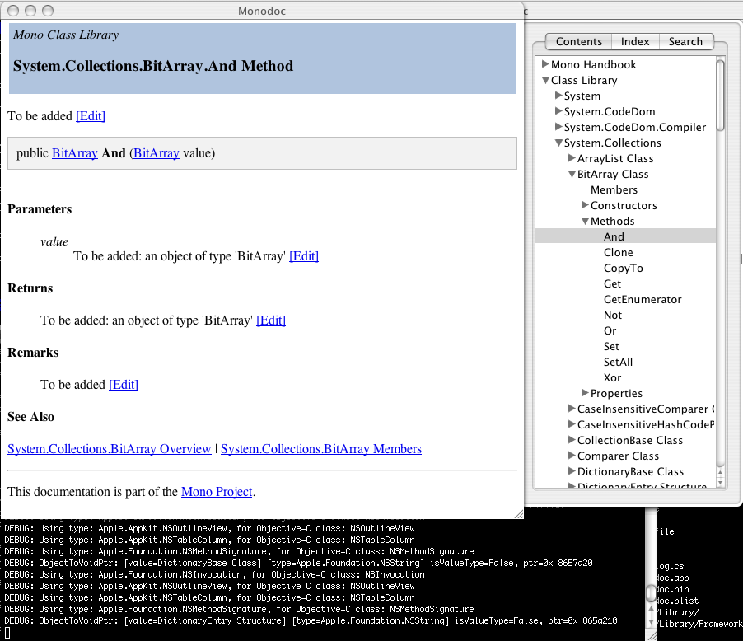Select ArrayList Class tree row
Screen dimensions: 743x641
click(x=625, y=158)
